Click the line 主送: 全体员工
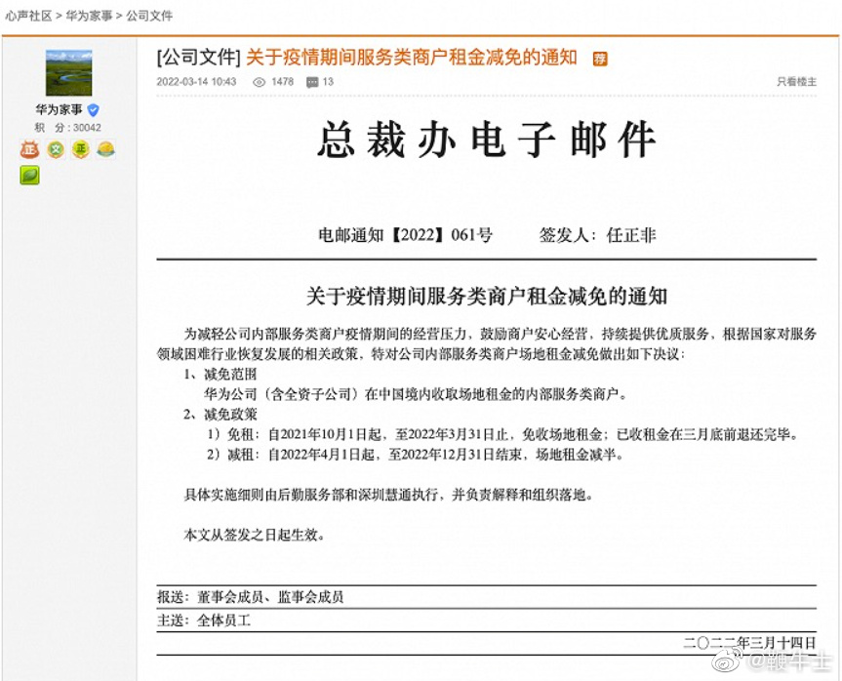This screenshot has height=681, width=842. point(204,621)
